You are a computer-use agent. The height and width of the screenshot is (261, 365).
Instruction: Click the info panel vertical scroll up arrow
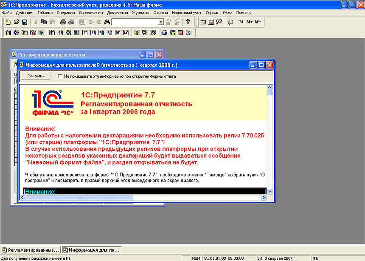point(270,88)
